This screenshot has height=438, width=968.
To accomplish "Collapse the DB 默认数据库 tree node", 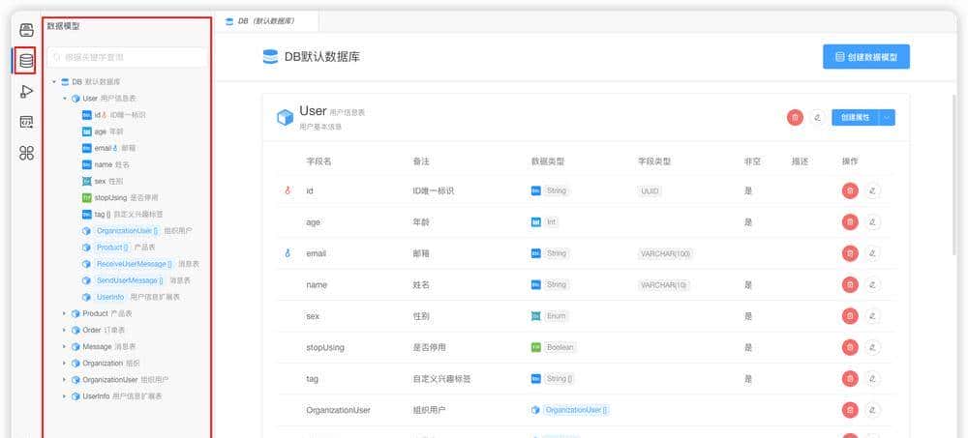I will click(x=54, y=81).
